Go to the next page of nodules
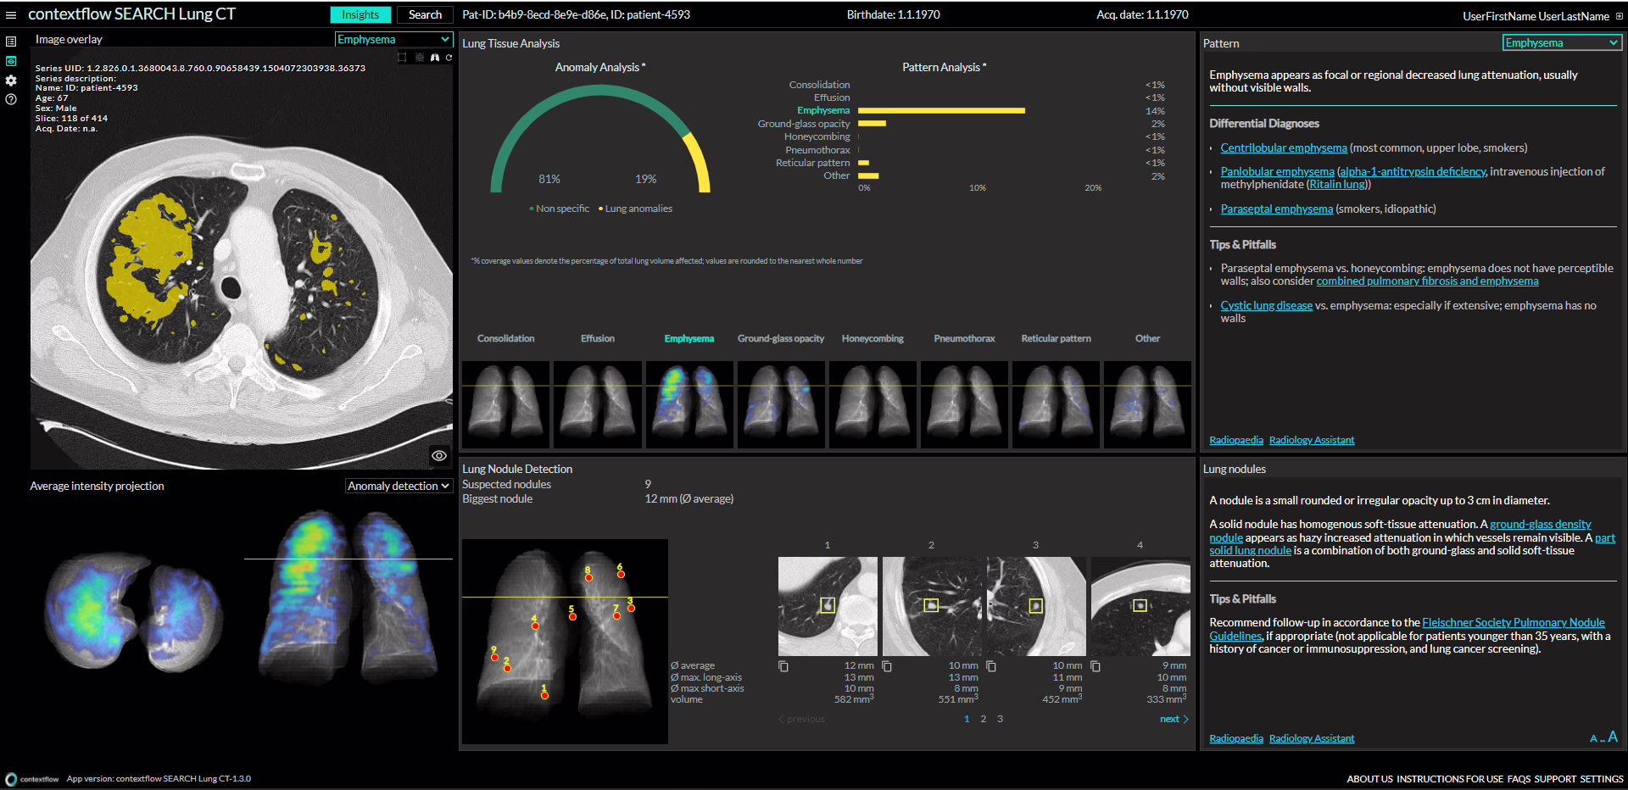The image size is (1628, 790). (1174, 719)
